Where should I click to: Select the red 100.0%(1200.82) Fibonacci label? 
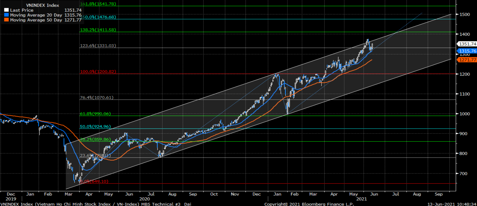click(98, 72)
